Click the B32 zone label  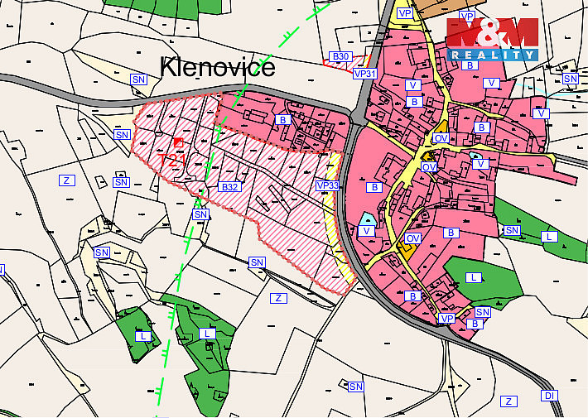pyautogui.click(x=229, y=187)
